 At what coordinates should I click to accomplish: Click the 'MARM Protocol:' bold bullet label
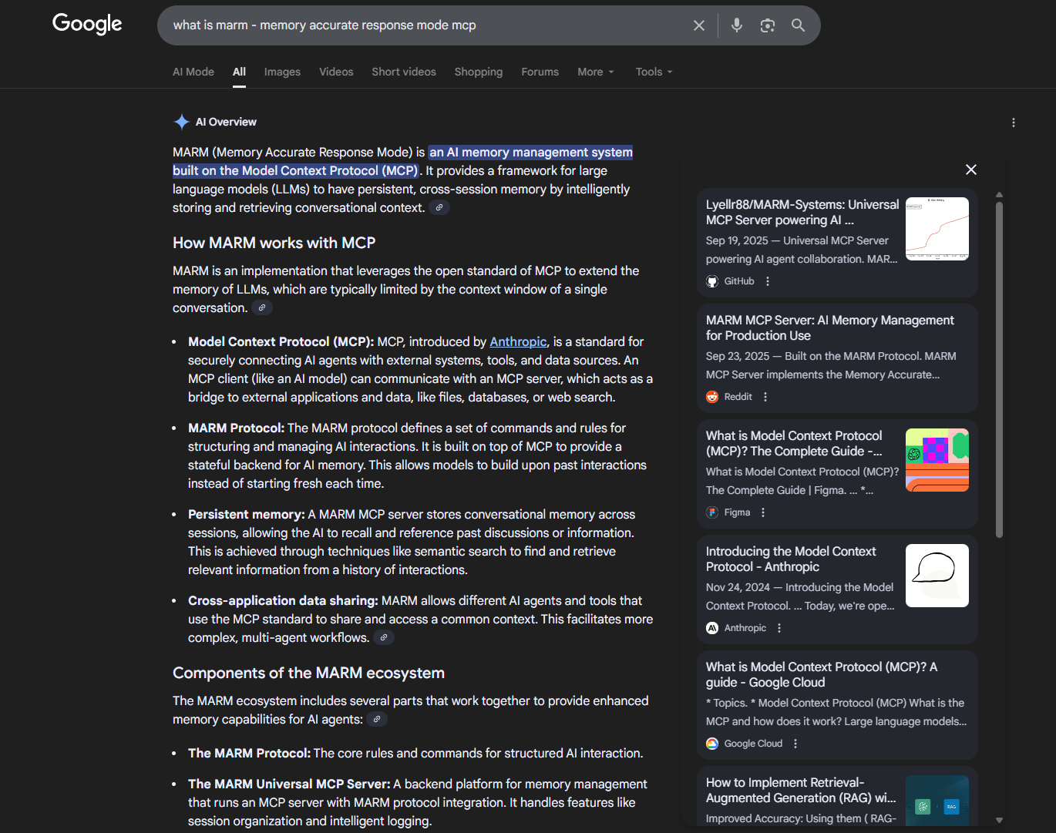coord(236,428)
